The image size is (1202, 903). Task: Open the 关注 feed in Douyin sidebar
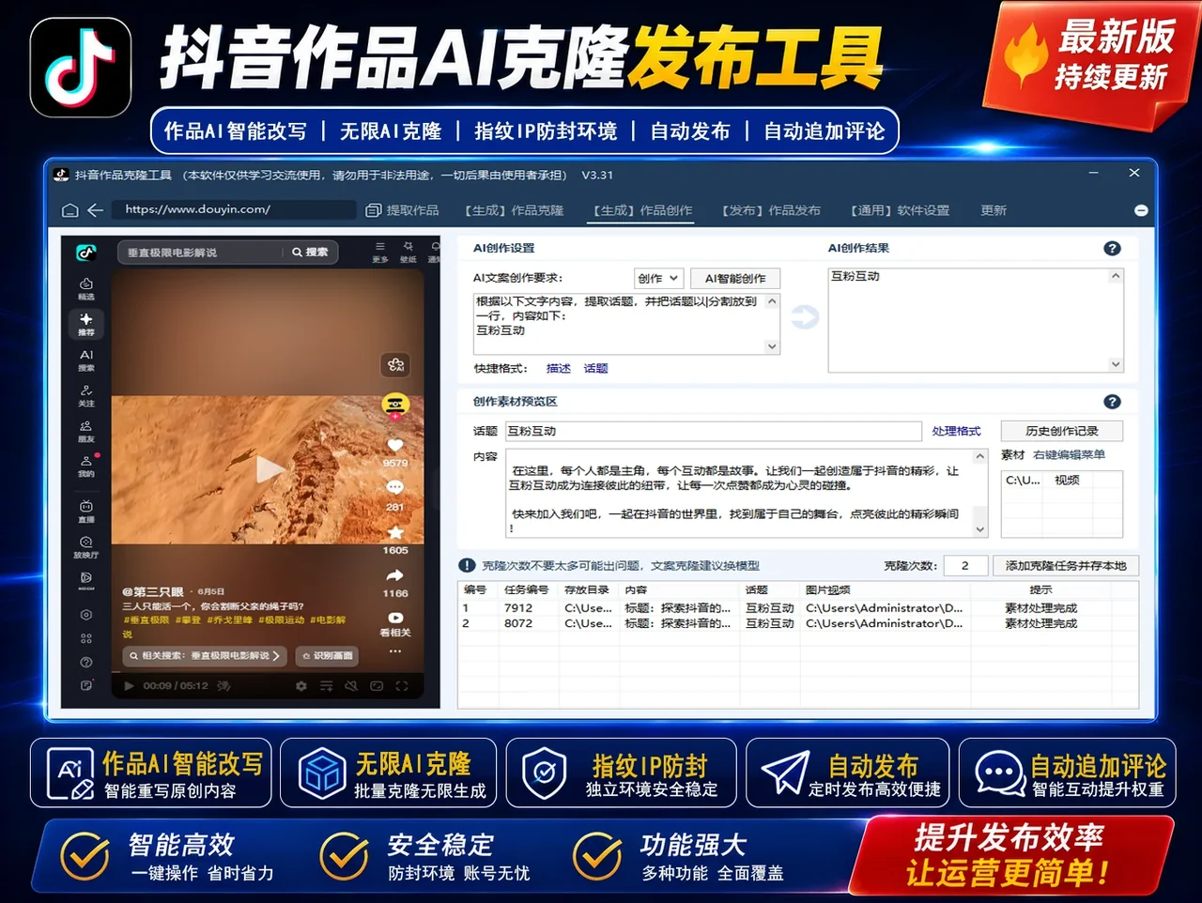[x=86, y=395]
